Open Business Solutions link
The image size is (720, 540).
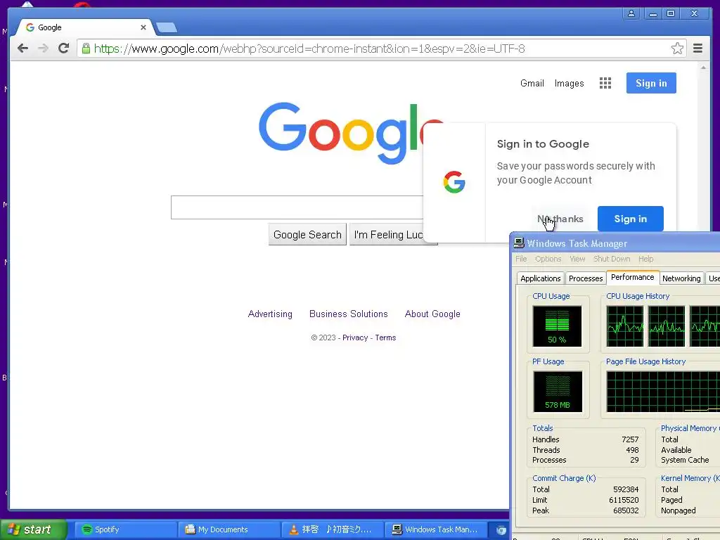349,314
